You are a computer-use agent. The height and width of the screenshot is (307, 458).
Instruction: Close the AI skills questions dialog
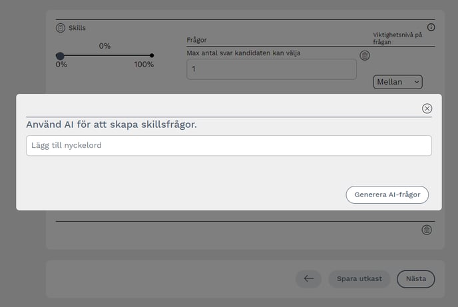point(427,109)
